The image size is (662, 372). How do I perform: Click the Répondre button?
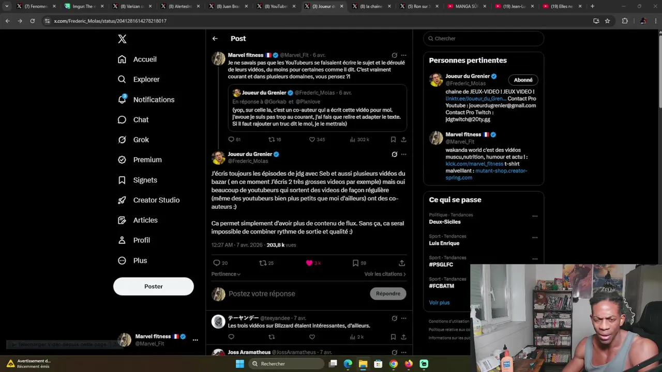click(388, 293)
